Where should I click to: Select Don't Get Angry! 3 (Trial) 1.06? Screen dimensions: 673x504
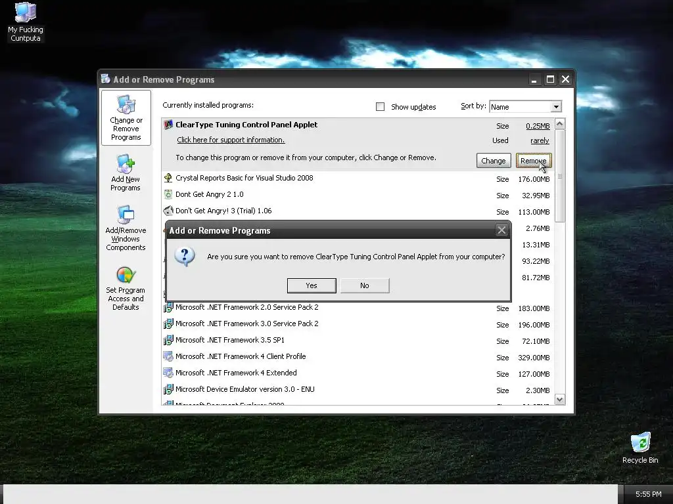tap(358, 211)
